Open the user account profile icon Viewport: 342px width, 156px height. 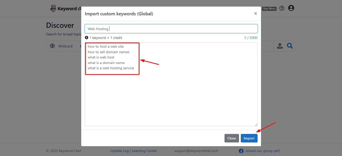click(291, 8)
